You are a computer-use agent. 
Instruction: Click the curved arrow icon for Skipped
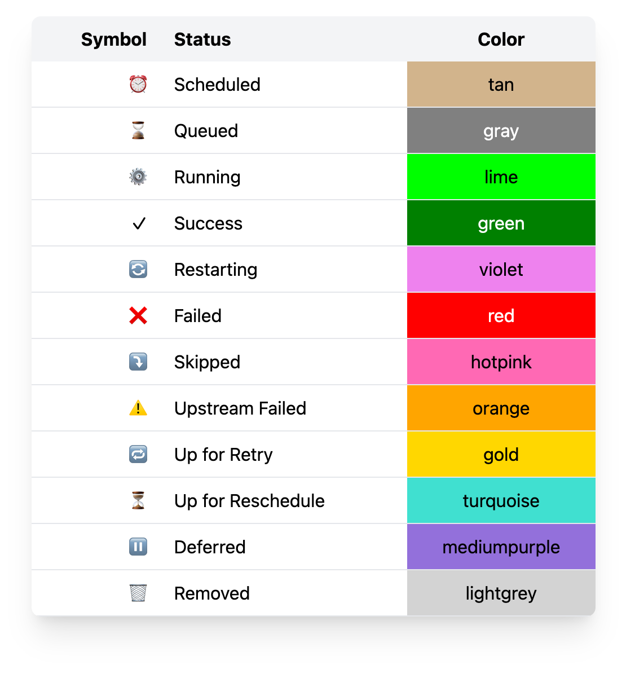click(x=138, y=362)
